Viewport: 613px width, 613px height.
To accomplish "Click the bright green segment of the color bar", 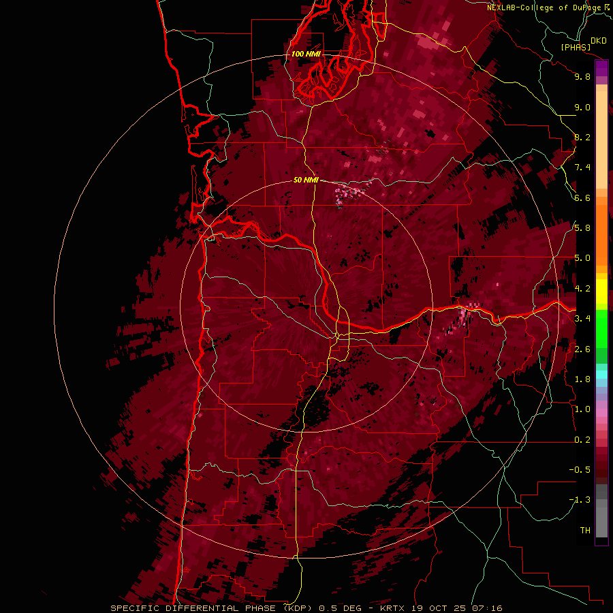I will coord(601,328).
